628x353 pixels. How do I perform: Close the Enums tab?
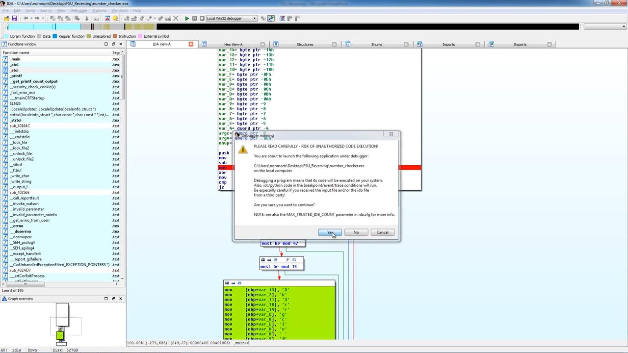coord(406,44)
